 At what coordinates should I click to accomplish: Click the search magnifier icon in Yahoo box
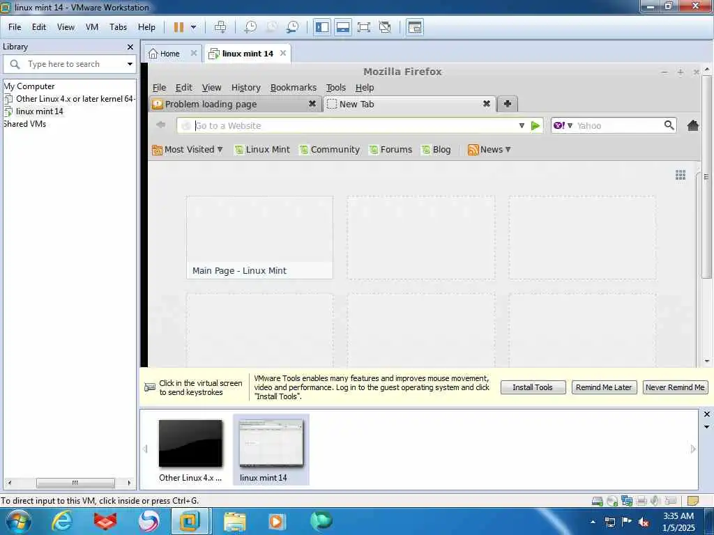click(x=669, y=125)
